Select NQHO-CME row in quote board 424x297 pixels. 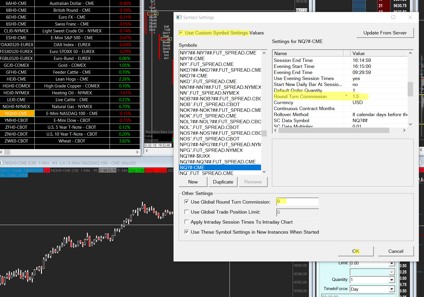[x=70, y=114]
